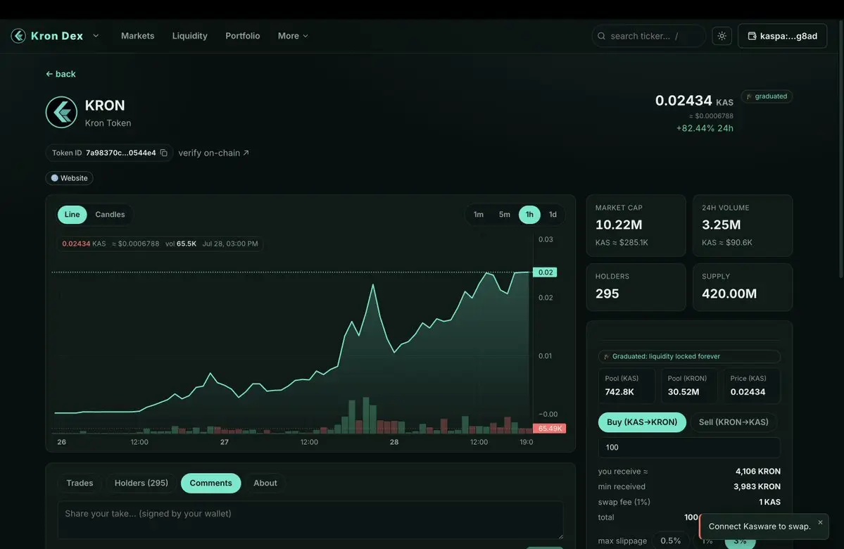Viewport: 844px width, 549px height.
Task: Click the page vertical scrollbar
Action: (840, 151)
